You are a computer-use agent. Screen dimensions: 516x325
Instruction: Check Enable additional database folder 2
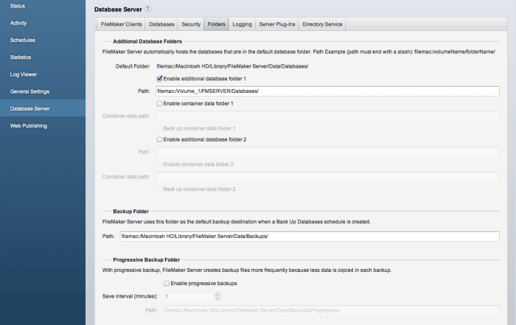tap(160, 139)
